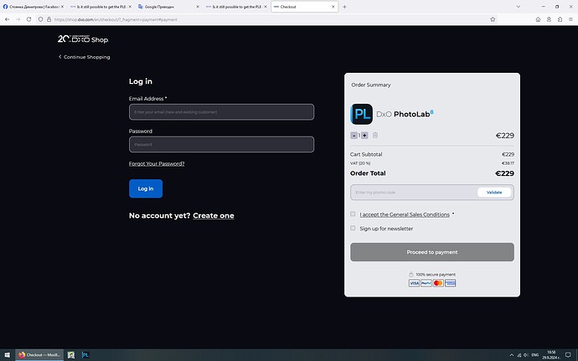Click the Mastercard logo

(438, 283)
